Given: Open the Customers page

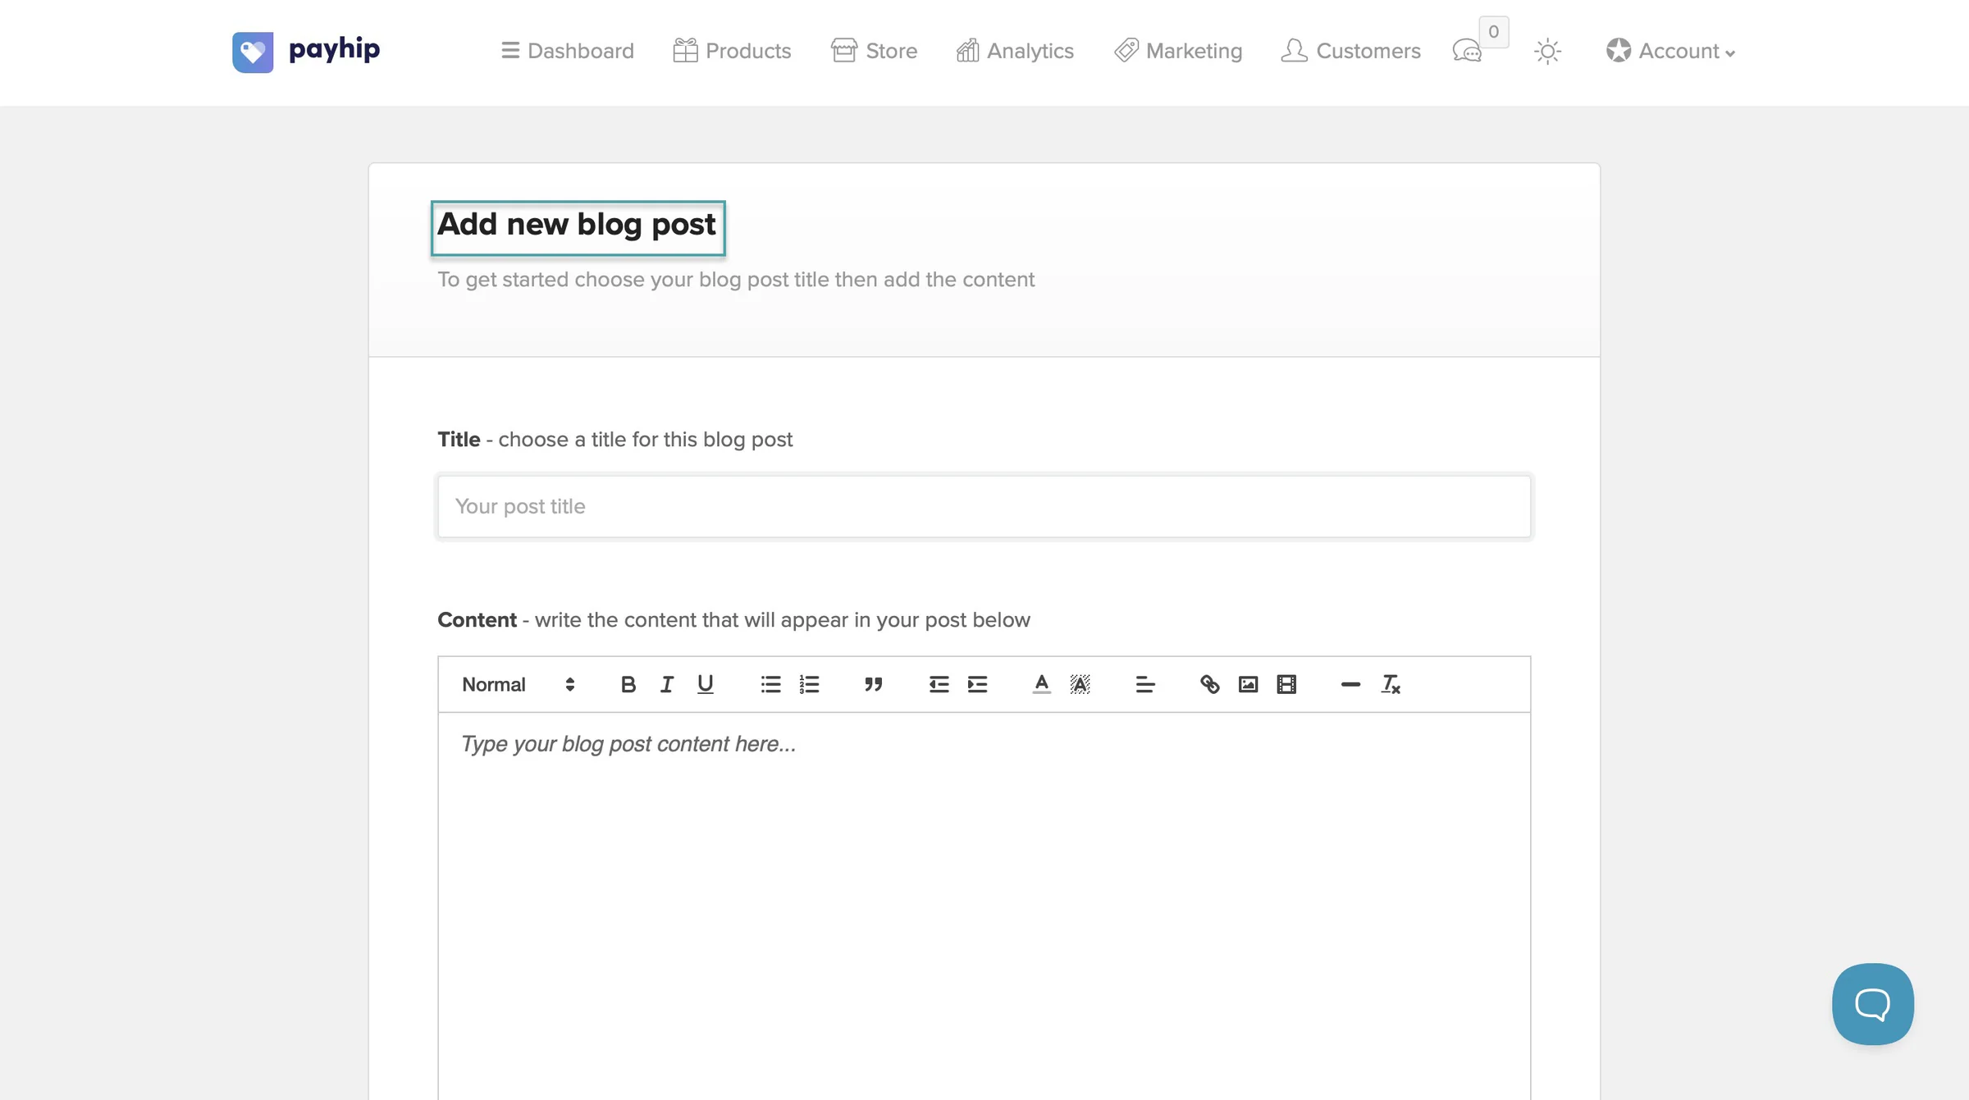Looking at the screenshot, I should click(x=1350, y=51).
